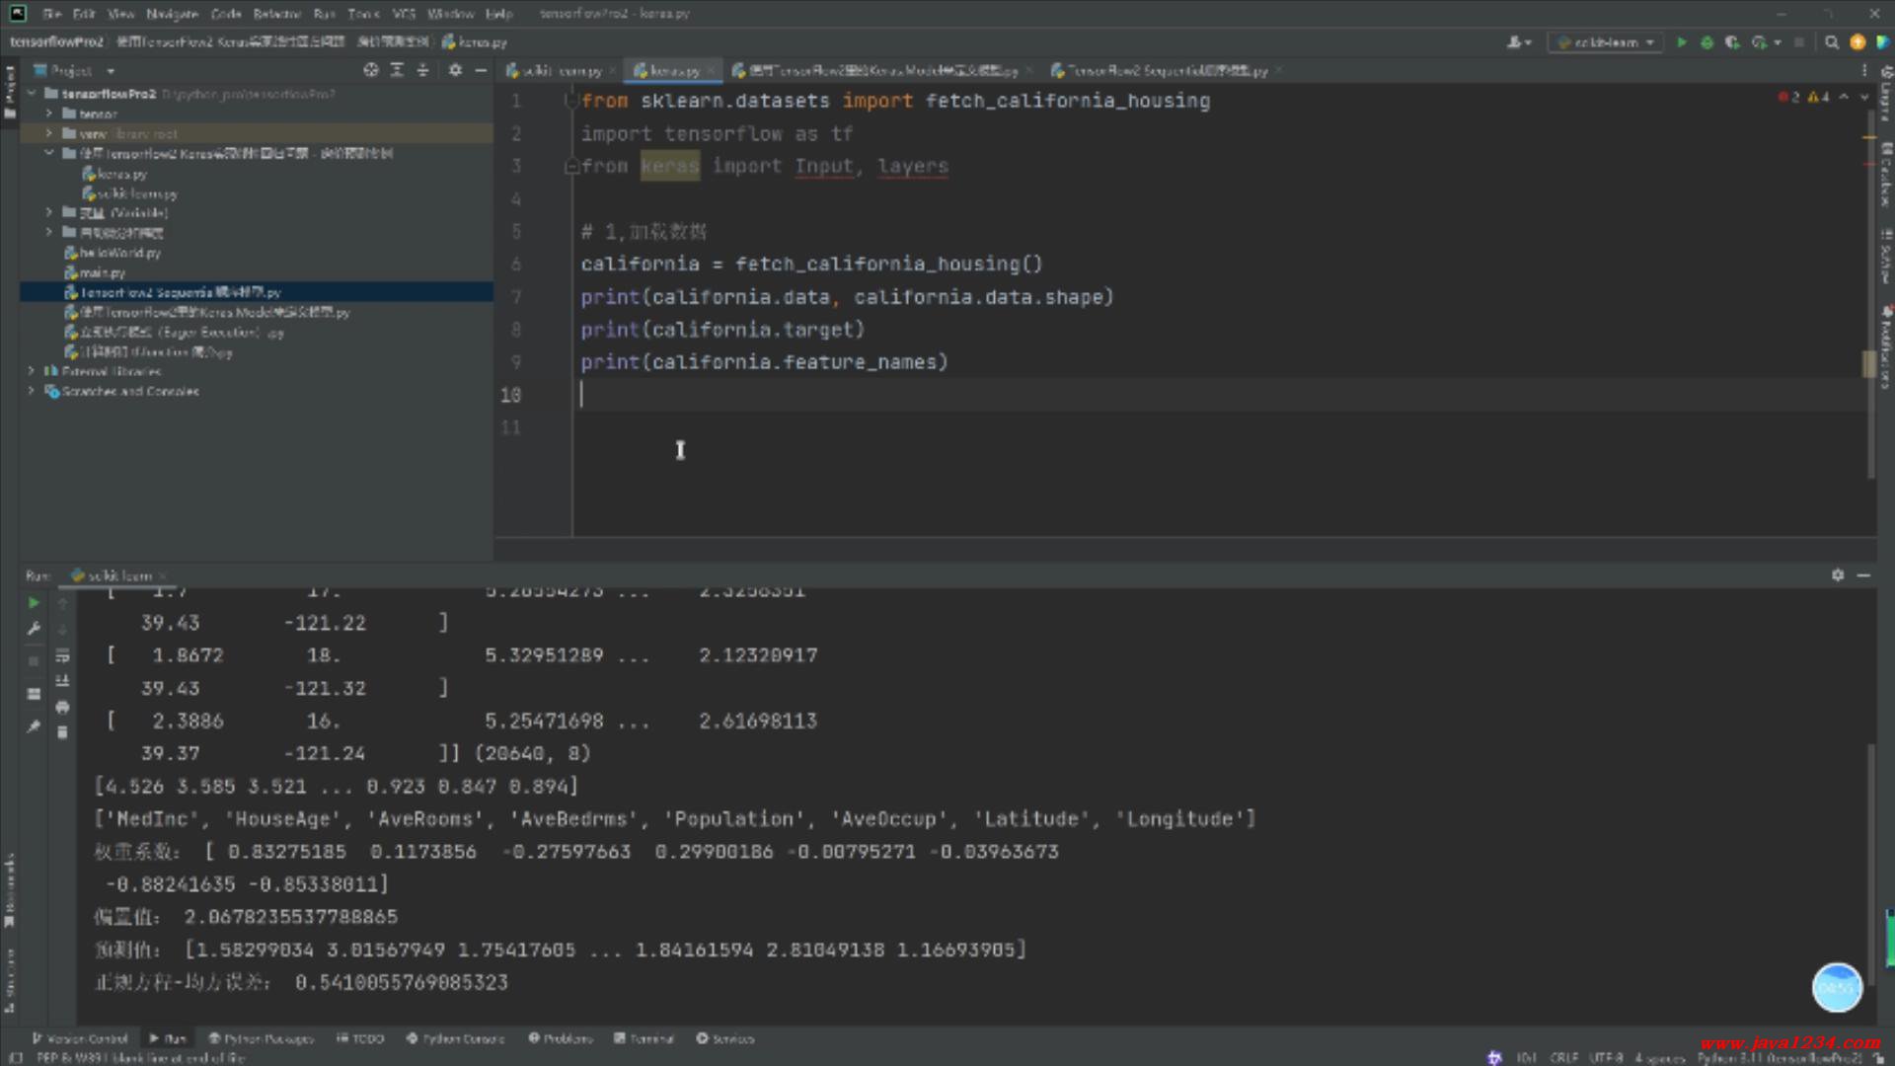1895x1066 pixels.
Task: Open the Refactor menu
Action: click(276, 14)
